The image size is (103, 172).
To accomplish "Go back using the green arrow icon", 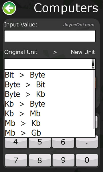I will click(9, 8).
